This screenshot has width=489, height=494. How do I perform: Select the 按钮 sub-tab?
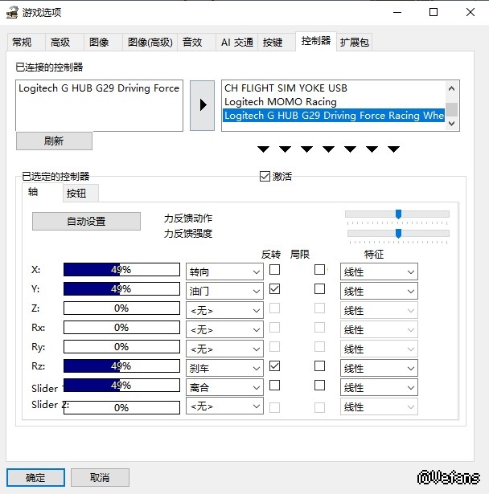tap(80, 193)
